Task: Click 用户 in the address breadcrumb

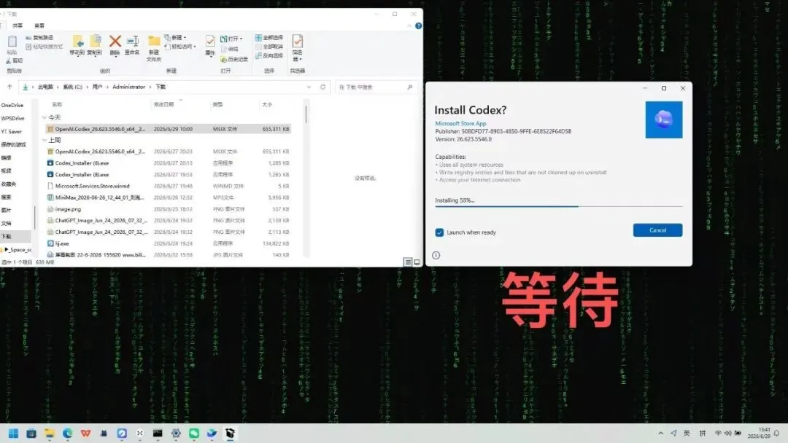Action: (x=98, y=87)
